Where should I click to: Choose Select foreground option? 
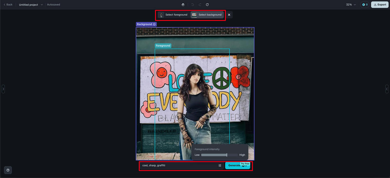[x=173, y=15]
